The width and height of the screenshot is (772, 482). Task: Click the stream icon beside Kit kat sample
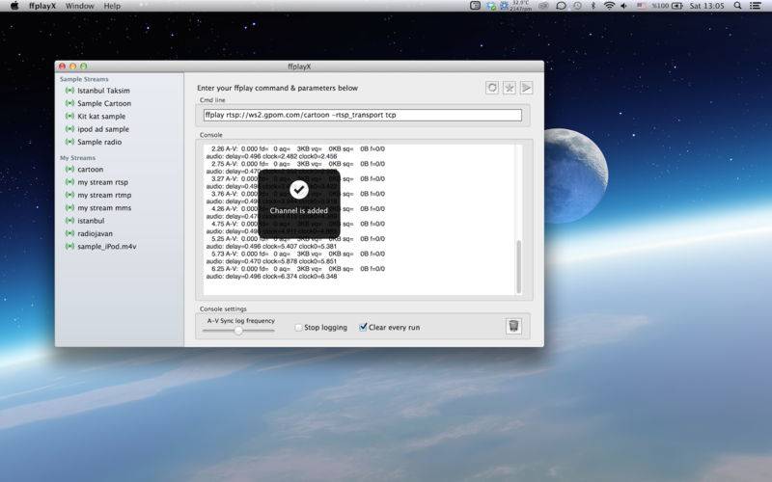pyautogui.click(x=69, y=116)
